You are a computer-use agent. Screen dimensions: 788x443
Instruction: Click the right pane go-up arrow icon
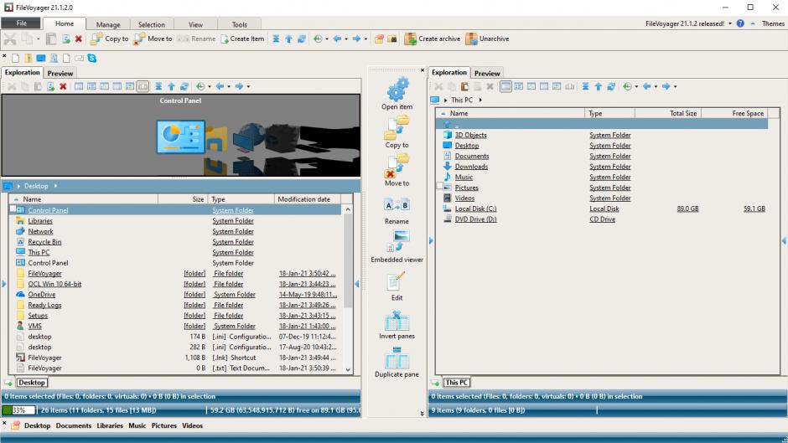tap(598, 86)
